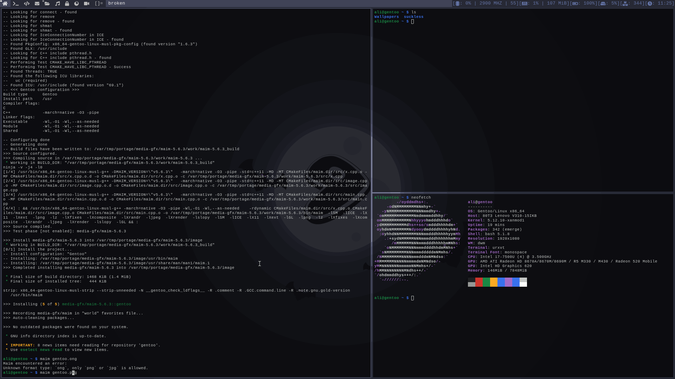This screenshot has height=379, width=675.
Task: Click the 'neofetch' command text
Action: pos(421,198)
